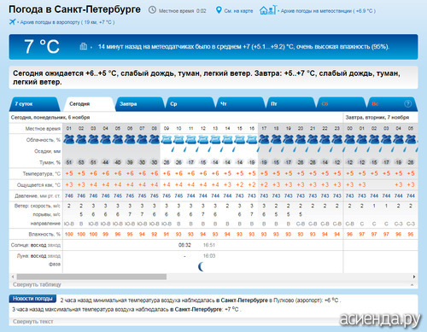Click today's cloud icon for hour 01

click(x=69, y=139)
